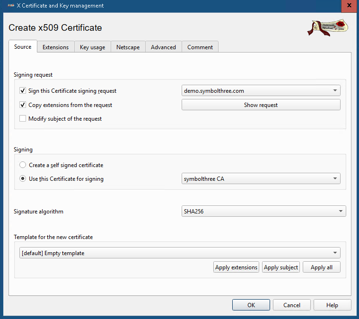Click the Show request button
Image resolution: width=359 pixels, height=319 pixels.
coord(261,105)
